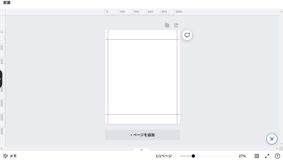Click the 1/1ページ page indicator
This screenshot has width=283, height=161.
click(164, 156)
